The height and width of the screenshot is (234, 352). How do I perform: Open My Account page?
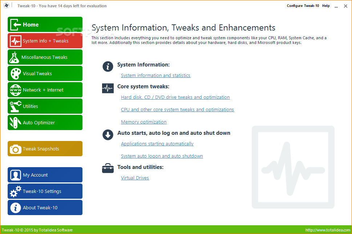pos(45,175)
